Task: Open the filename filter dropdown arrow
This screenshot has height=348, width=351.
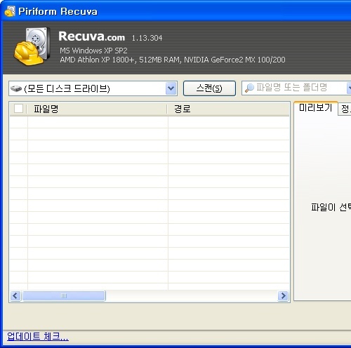Action: 349,88
